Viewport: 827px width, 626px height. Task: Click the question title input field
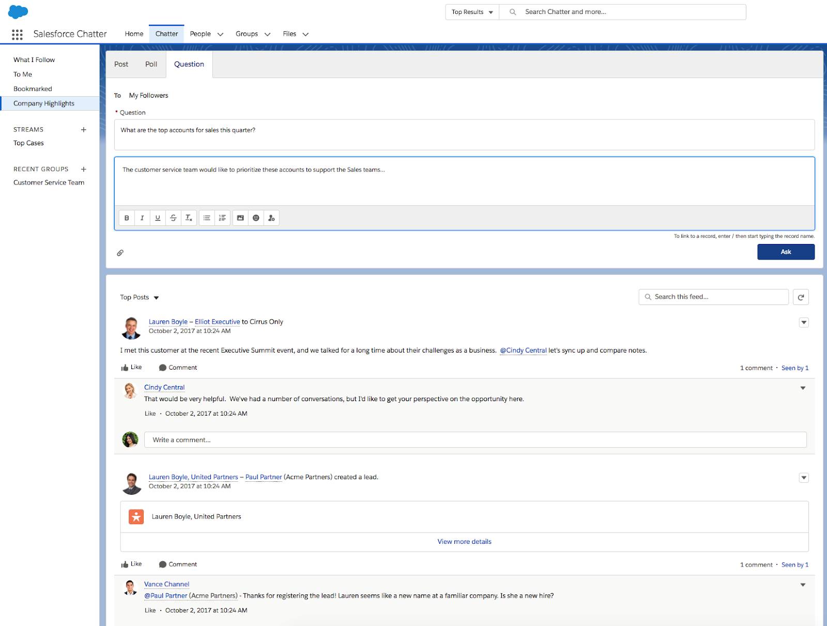click(x=464, y=135)
